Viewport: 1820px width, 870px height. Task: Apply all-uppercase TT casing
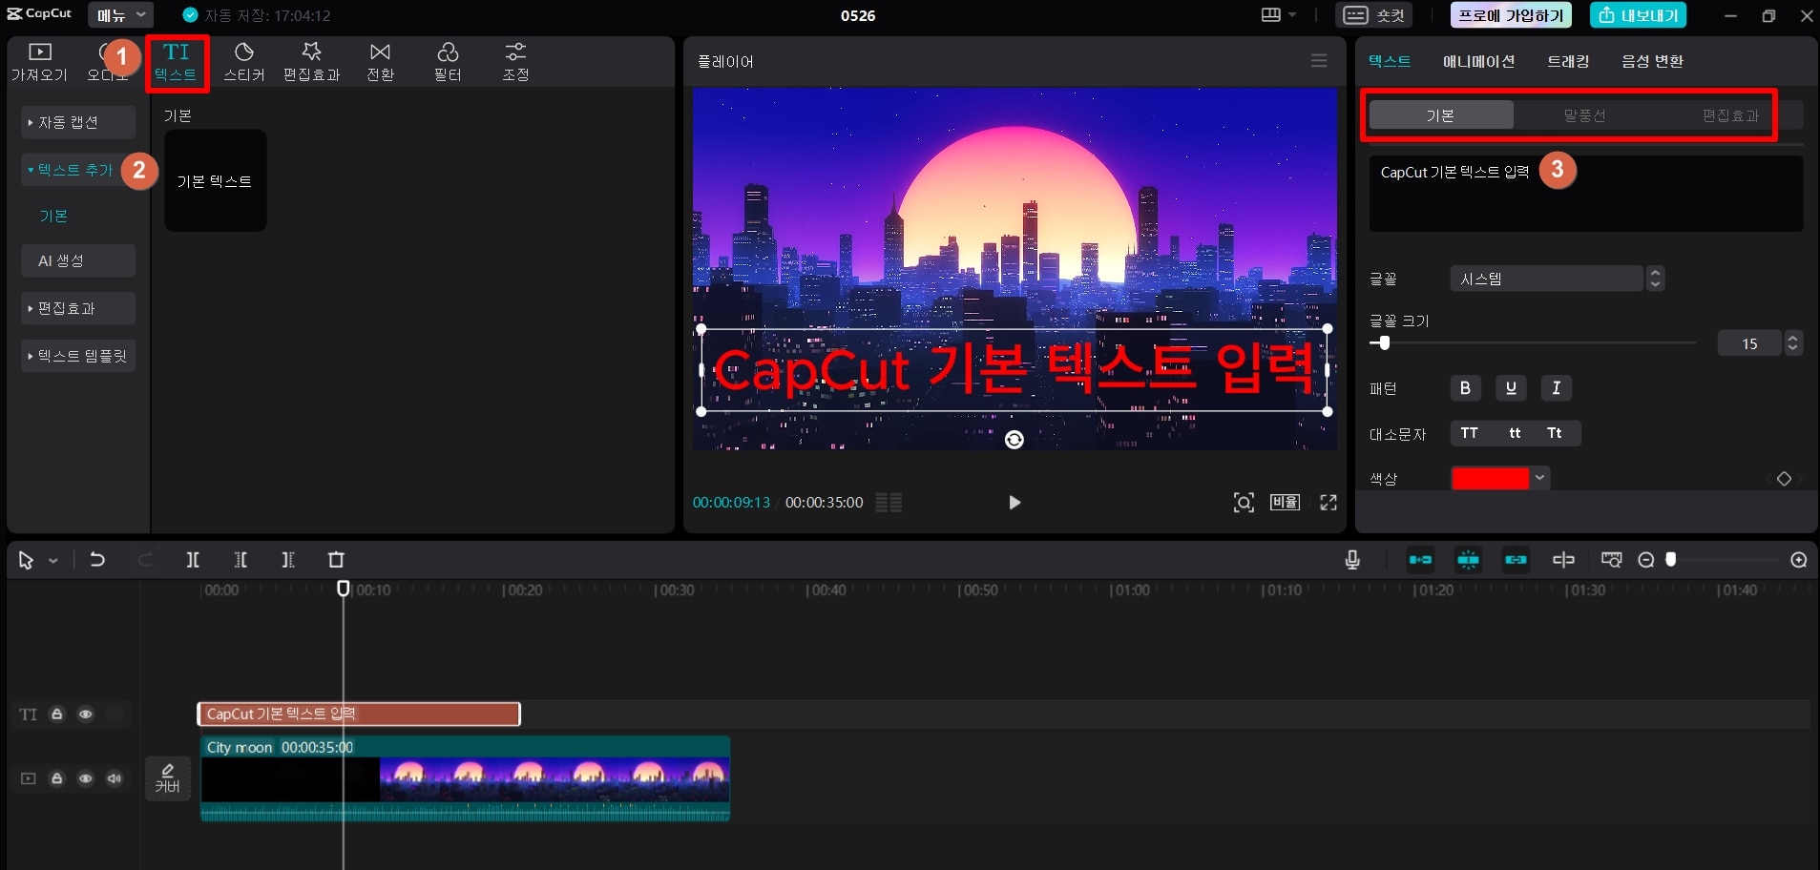pyautogui.click(x=1470, y=433)
